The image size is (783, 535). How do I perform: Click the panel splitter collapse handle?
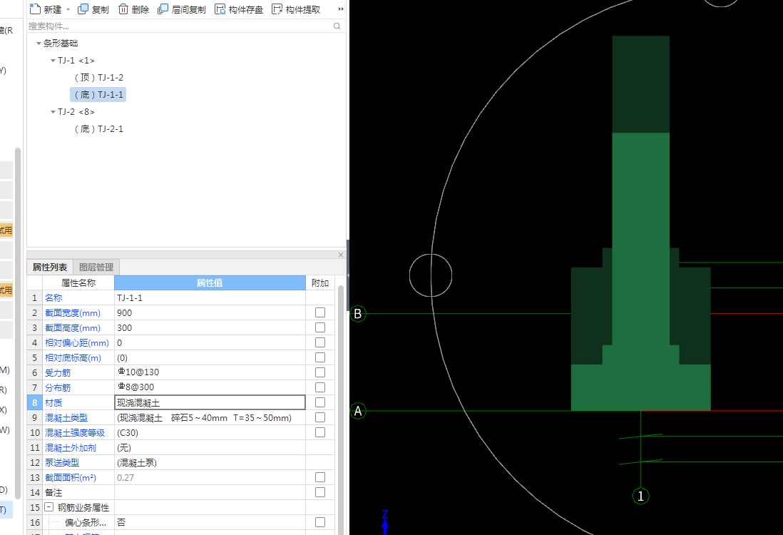click(347, 275)
